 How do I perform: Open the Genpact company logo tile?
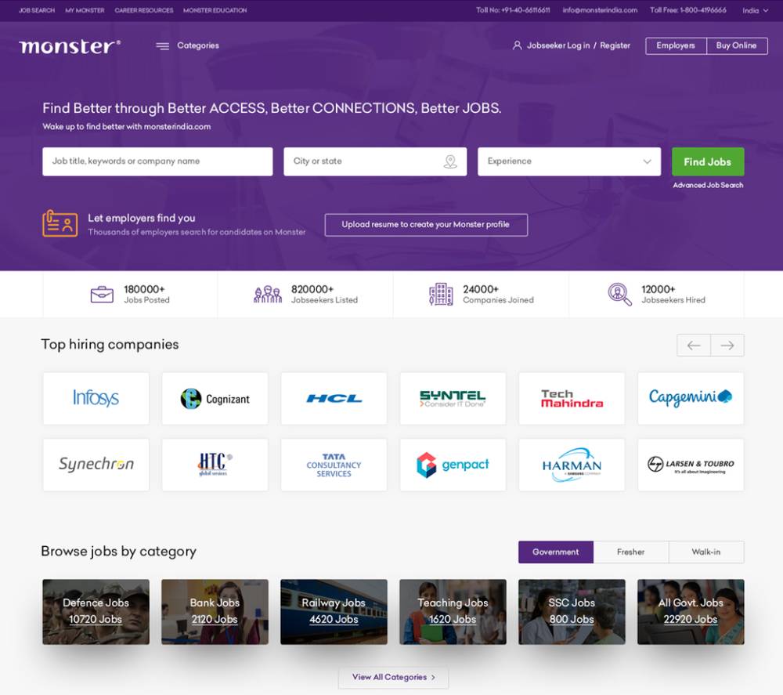click(453, 465)
